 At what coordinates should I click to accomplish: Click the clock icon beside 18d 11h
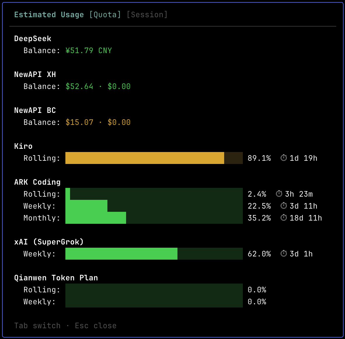coord(284,218)
